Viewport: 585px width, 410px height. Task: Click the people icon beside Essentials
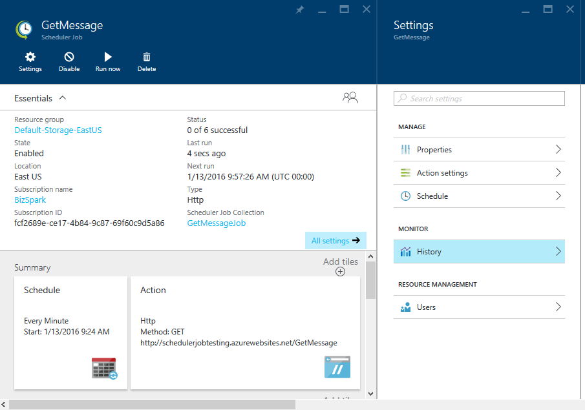pos(350,97)
